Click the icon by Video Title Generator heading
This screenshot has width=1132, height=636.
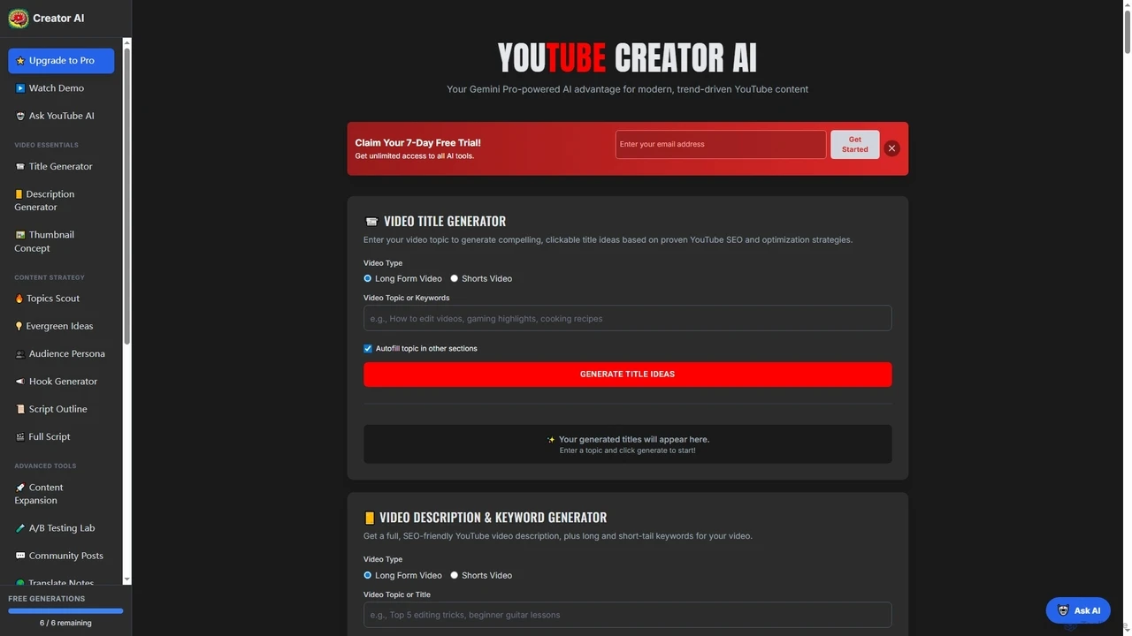(x=371, y=222)
